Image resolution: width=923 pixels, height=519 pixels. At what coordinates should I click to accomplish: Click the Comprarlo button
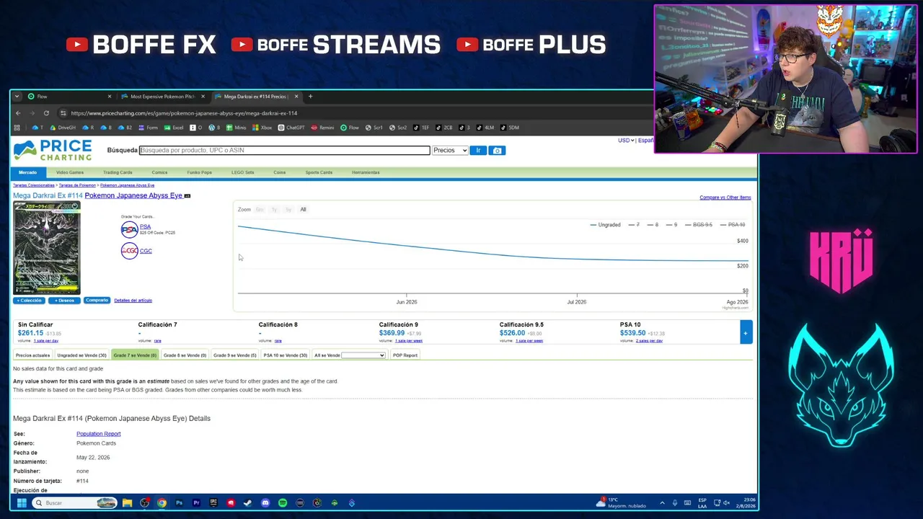(x=97, y=301)
